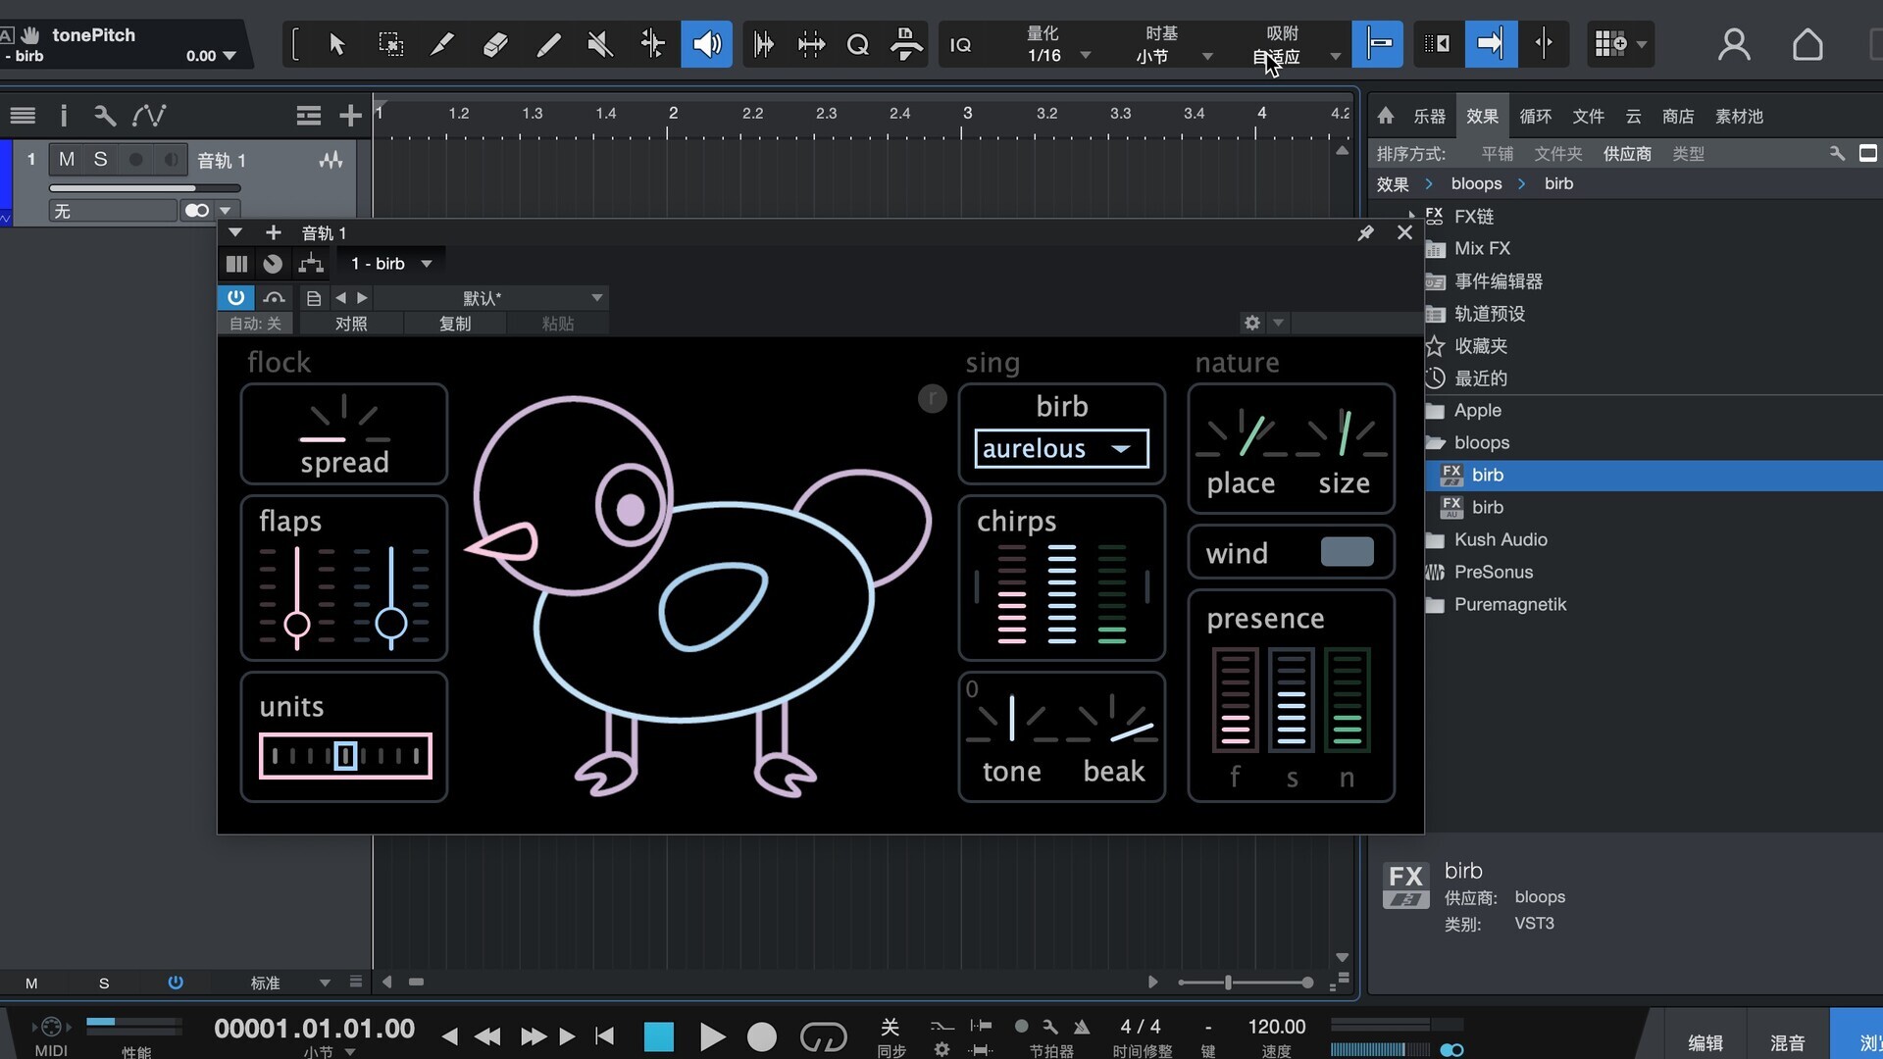Click browser home icon
The height and width of the screenshot is (1059, 1883).
click(x=1385, y=117)
